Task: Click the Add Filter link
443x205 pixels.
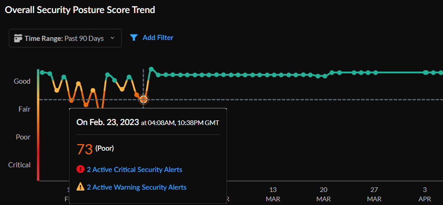Action: [158, 38]
